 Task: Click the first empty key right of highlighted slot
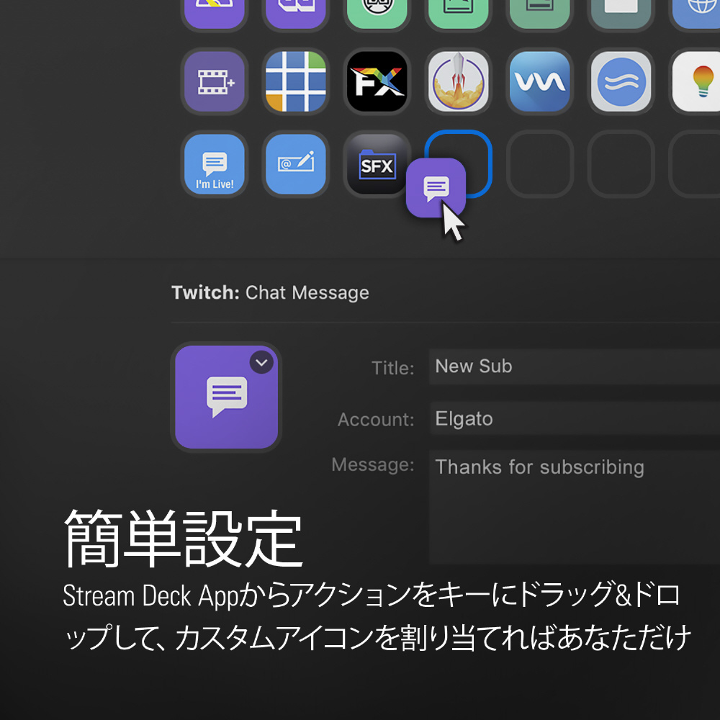click(x=540, y=164)
